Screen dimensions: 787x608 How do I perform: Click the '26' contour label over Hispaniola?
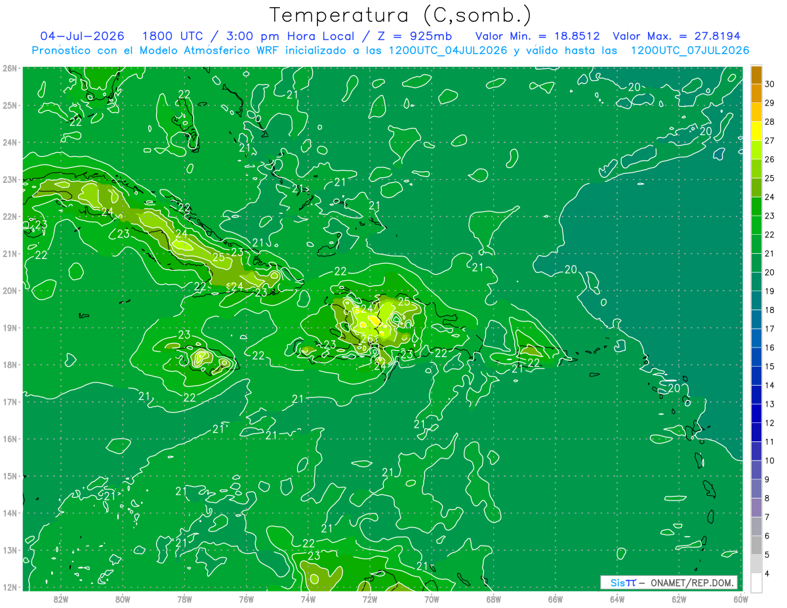pos(366,339)
